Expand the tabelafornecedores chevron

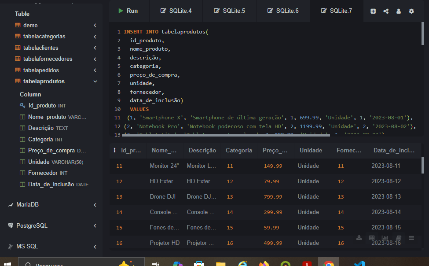pyautogui.click(x=95, y=59)
